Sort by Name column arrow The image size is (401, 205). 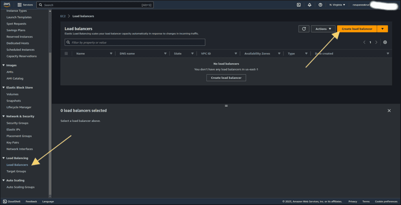111,53
